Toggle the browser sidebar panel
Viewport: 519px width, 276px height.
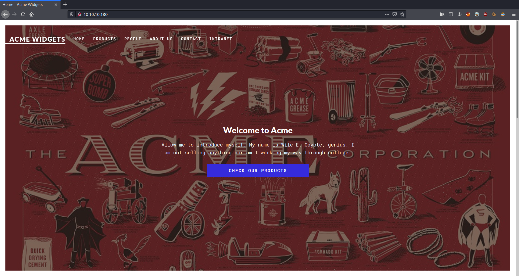(451, 14)
